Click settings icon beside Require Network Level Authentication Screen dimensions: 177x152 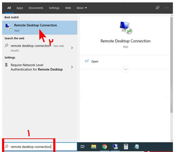click(x=6, y=65)
